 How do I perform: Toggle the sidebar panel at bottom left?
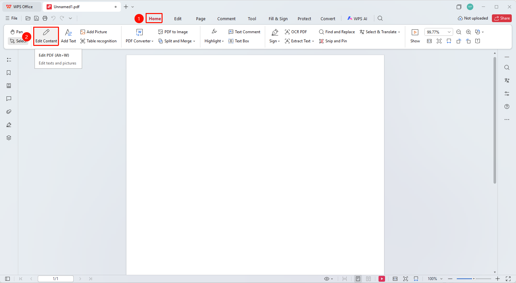tap(7, 279)
